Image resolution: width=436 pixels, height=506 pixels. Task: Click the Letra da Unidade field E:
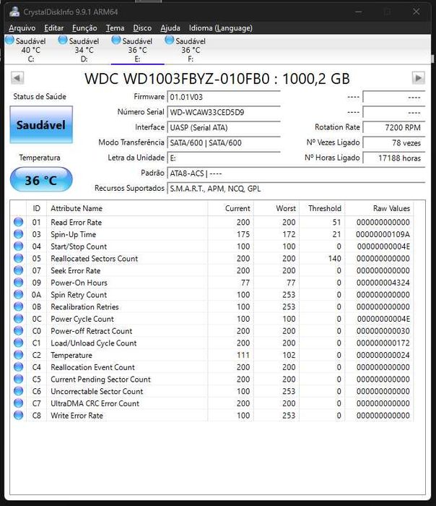(224, 158)
